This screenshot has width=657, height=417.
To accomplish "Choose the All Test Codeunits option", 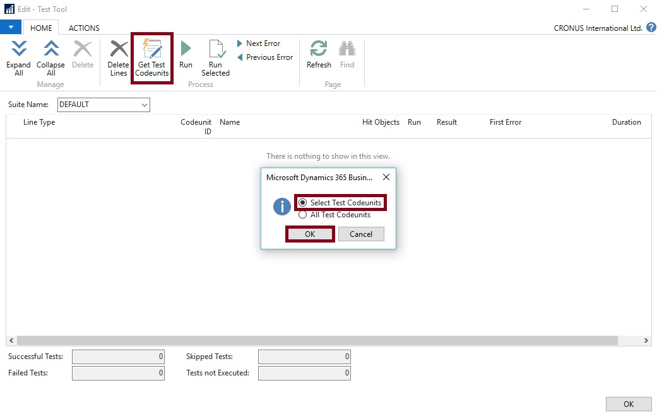I will pyautogui.click(x=303, y=215).
